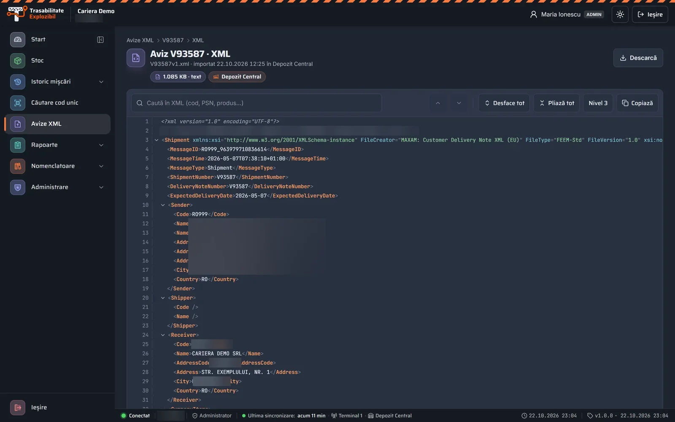Click the Terminal 1 status entry
Viewport: 675px width, 422px height.
click(347, 416)
